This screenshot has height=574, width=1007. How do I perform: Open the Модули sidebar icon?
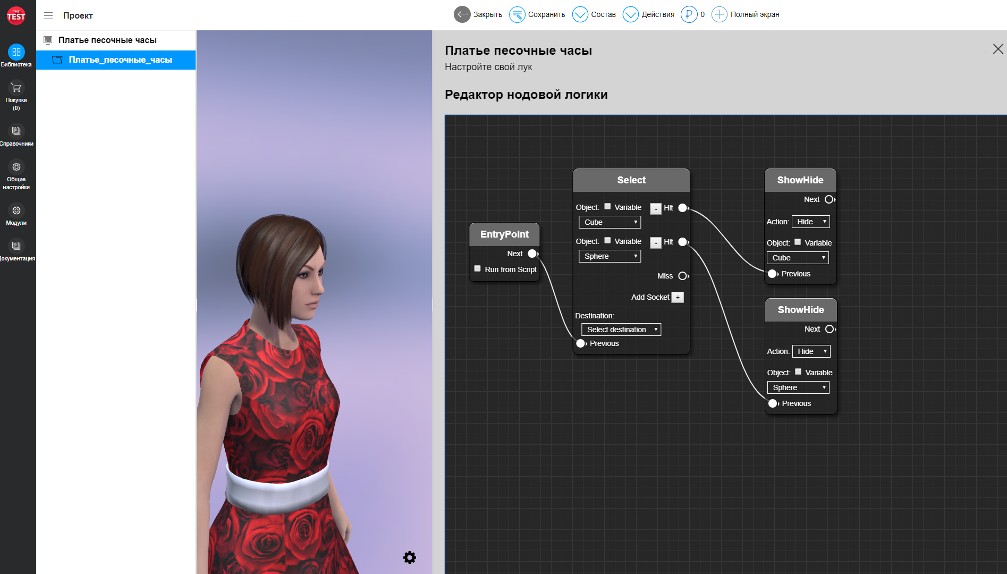16,211
